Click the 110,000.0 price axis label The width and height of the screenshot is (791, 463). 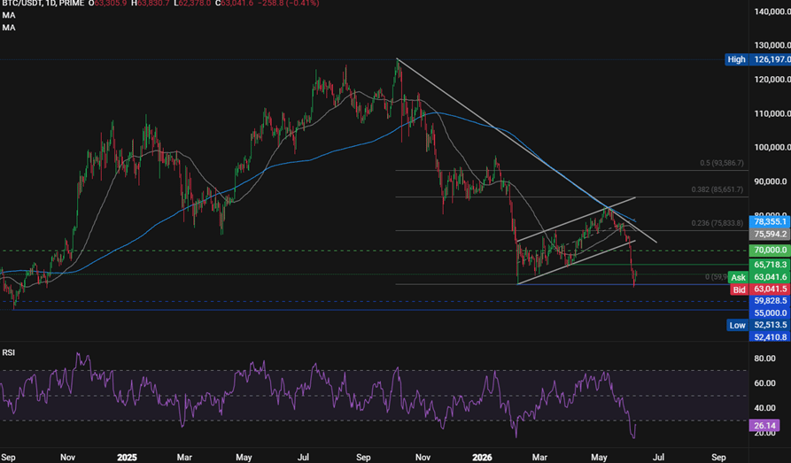pyautogui.click(x=772, y=113)
